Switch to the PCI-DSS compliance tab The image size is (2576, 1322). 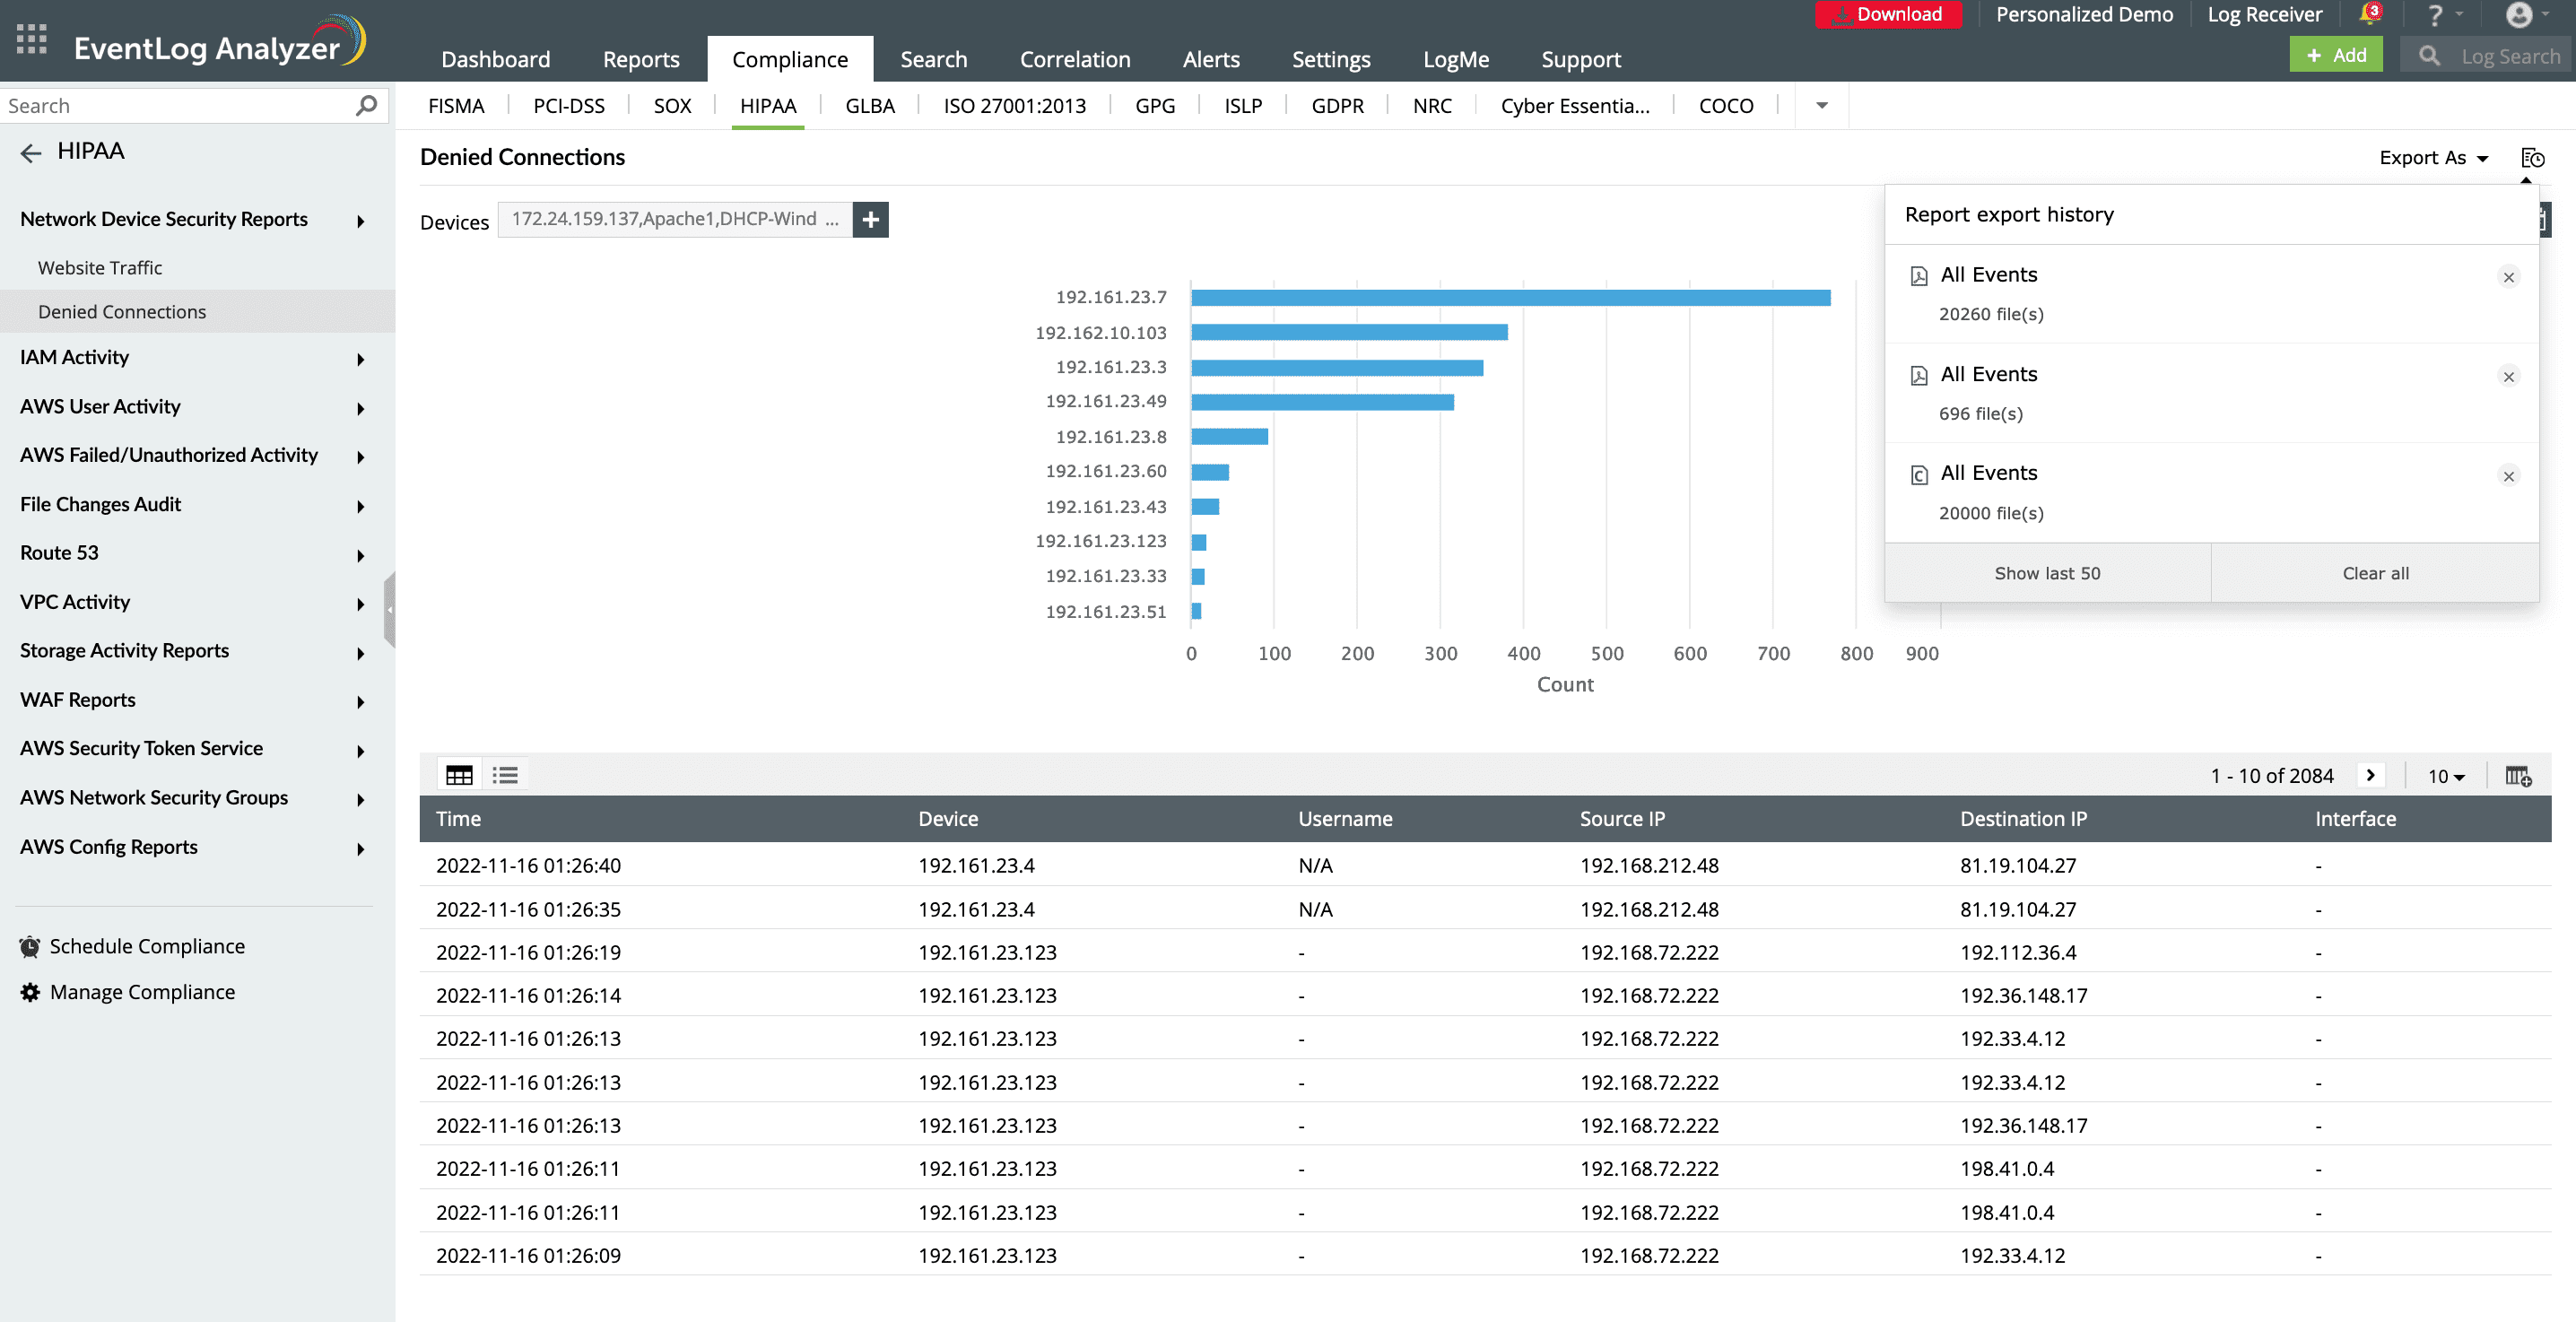[568, 106]
